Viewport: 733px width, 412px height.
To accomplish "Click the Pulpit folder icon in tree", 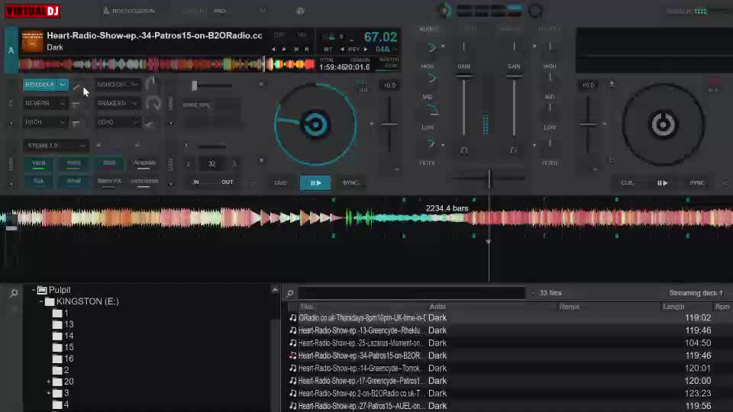I will [x=42, y=290].
